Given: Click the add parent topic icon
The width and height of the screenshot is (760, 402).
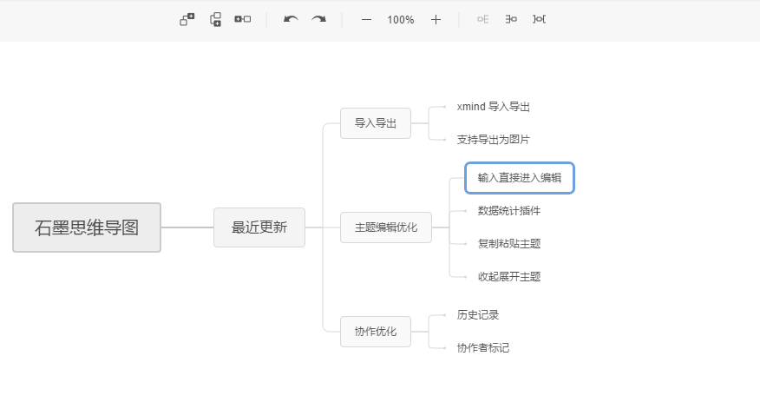Looking at the screenshot, I should (x=243, y=19).
